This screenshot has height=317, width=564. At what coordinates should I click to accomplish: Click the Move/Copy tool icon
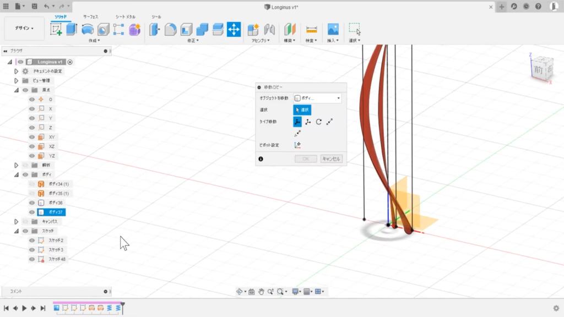coord(234,30)
